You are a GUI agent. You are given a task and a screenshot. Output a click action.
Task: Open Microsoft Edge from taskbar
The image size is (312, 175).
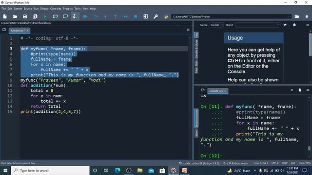coord(117,171)
